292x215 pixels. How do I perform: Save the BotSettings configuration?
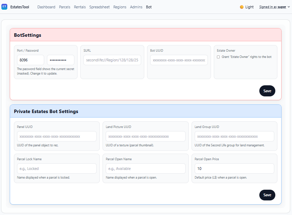pos(267,91)
